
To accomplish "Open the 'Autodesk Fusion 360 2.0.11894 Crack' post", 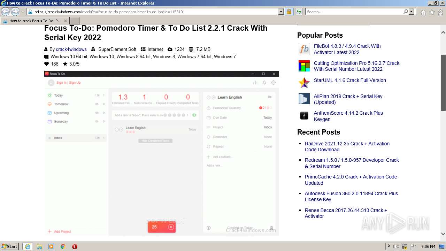I will (x=351, y=196).
